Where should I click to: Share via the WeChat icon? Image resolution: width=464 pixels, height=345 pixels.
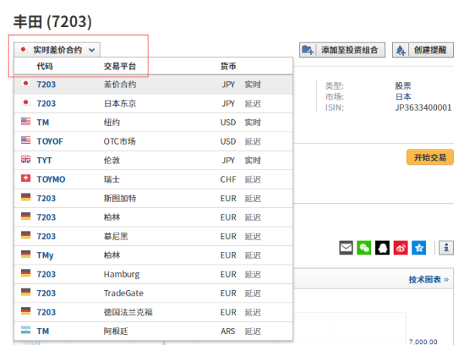(x=364, y=248)
